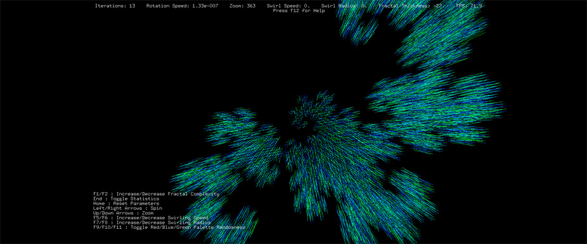This screenshot has height=244, width=587.
Task: Click the "Iterations: 13" statistic
Action: (115, 6)
